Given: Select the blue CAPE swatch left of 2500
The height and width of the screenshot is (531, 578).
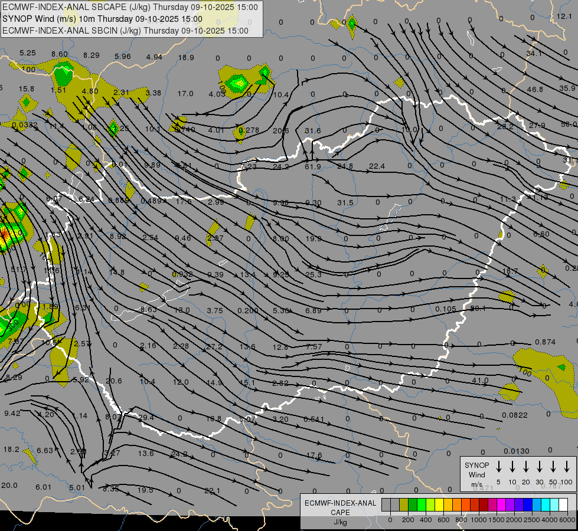Looking at the screenshot, I should (x=528, y=504).
